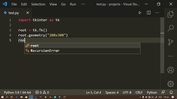This screenshot has width=177, height=99.
Task: Open the Selection menu
Action: pyautogui.click(x=38, y=4)
